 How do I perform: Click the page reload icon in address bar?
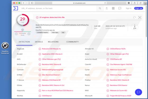coord(105,3)
